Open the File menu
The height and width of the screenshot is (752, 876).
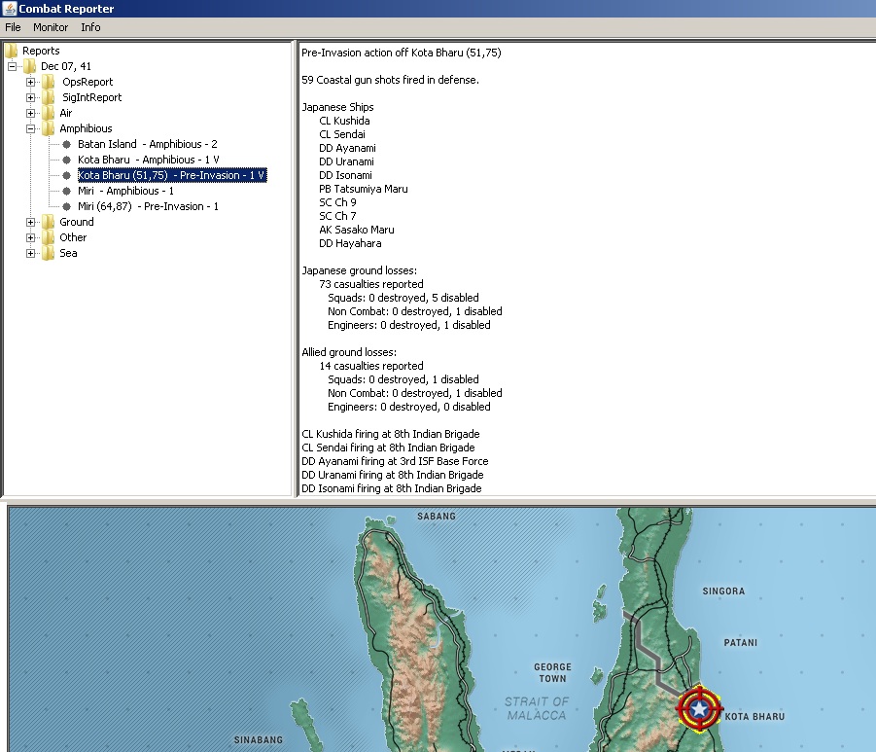pyautogui.click(x=13, y=27)
